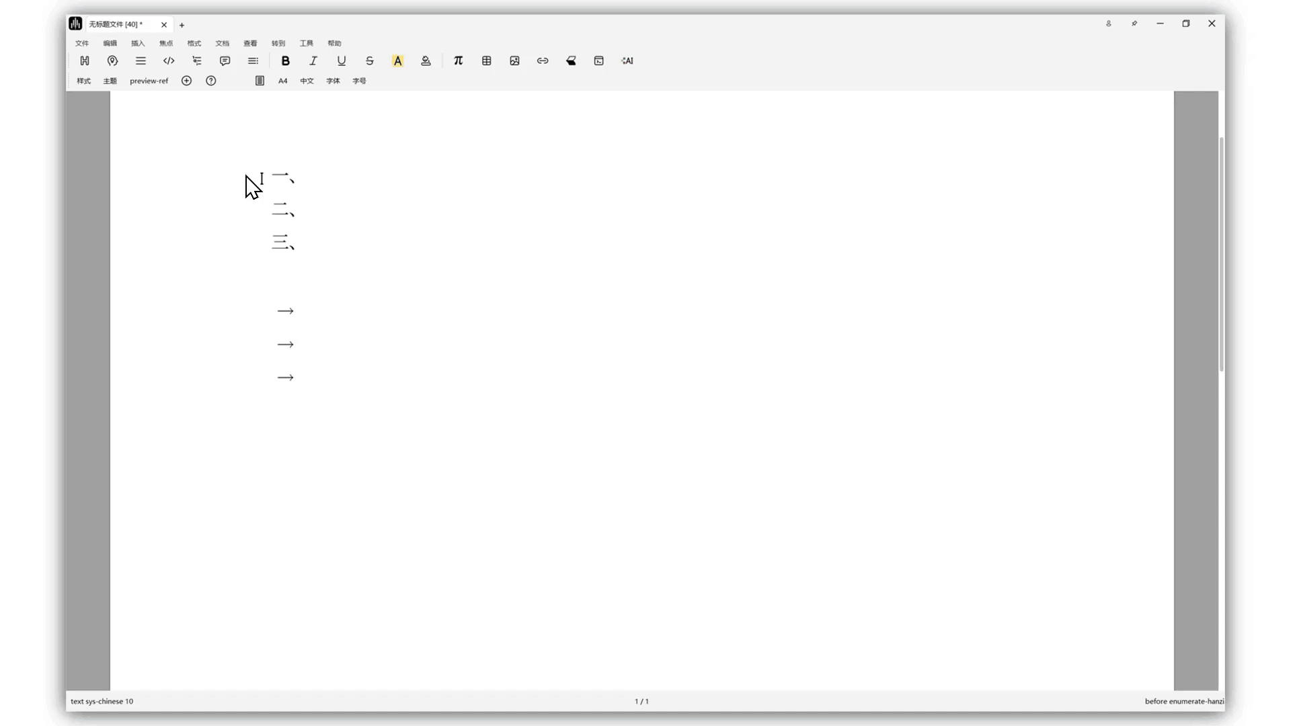Open the 字号 font size dropdown

359,81
